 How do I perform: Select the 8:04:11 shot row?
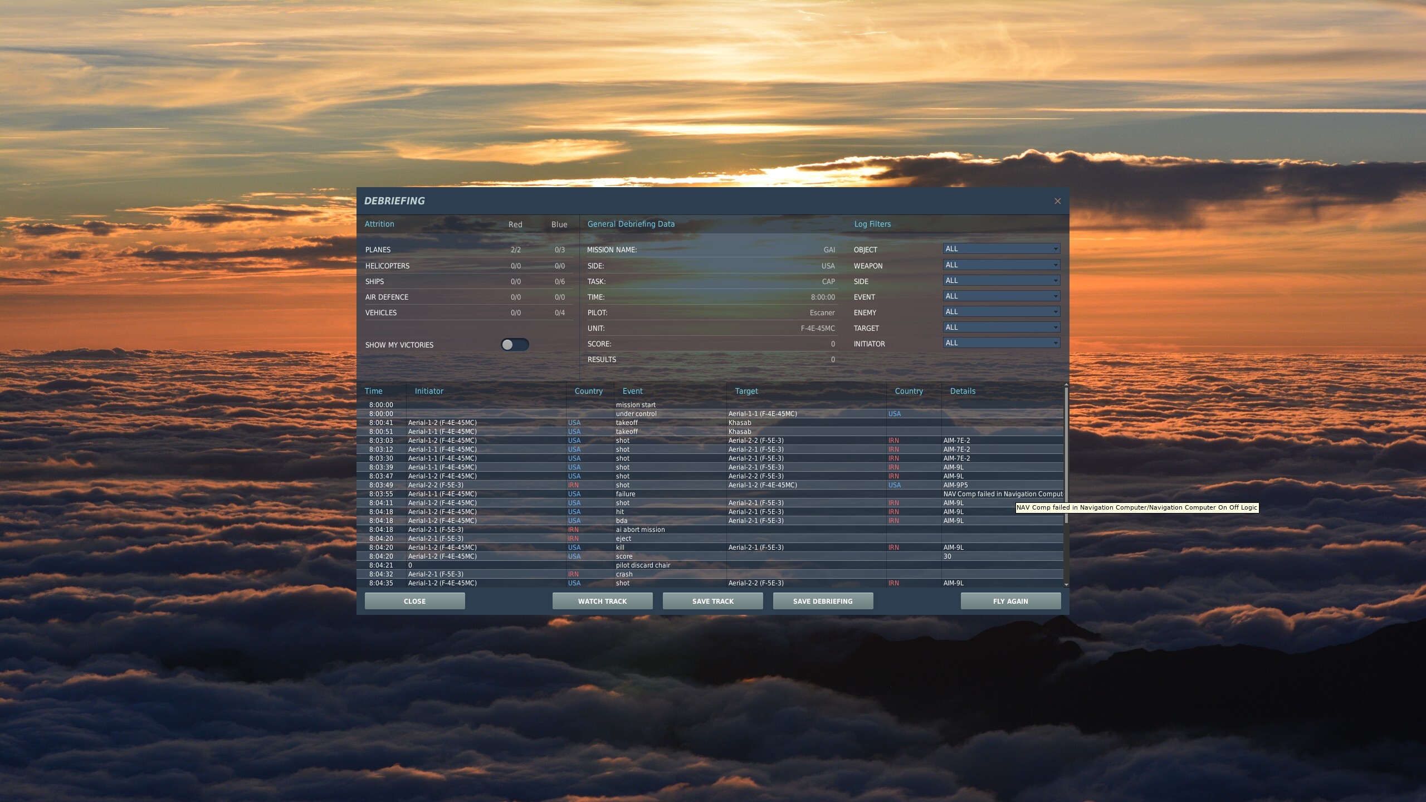click(x=710, y=503)
